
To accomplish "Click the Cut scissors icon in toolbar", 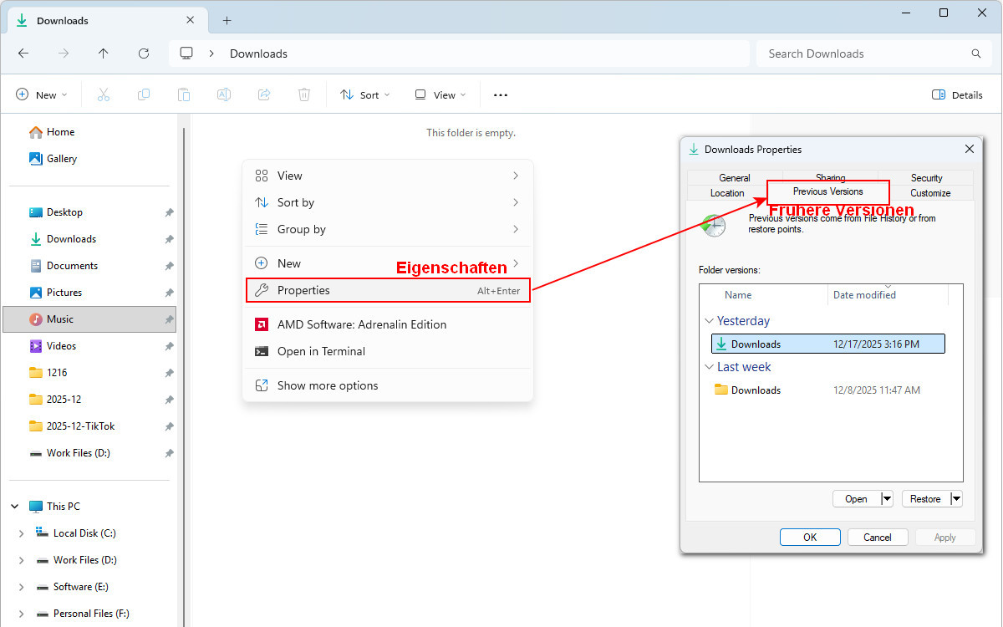I will [104, 95].
